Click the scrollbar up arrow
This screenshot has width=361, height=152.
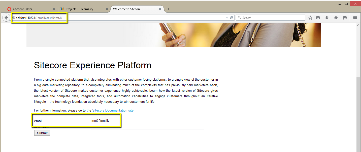point(358,25)
